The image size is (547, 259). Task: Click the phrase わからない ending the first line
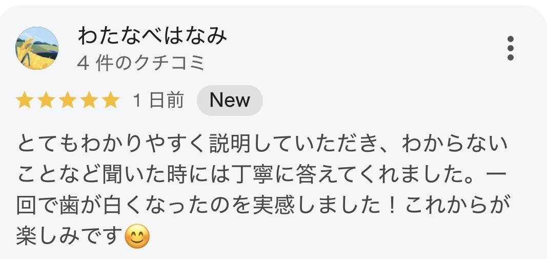[x=455, y=144]
